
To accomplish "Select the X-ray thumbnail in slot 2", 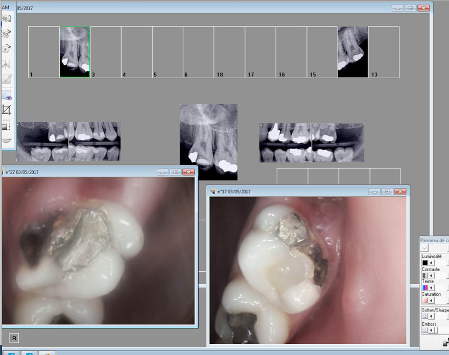I will click(75, 52).
